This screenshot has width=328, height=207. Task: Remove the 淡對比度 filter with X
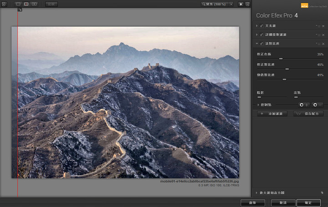323,44
